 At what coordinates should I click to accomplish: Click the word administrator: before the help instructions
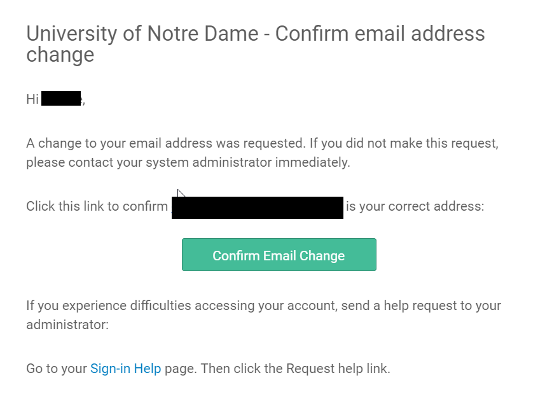67,325
